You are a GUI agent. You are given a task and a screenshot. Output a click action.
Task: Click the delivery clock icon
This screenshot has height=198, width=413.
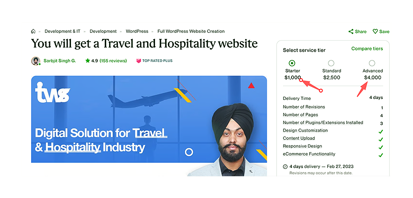pyautogui.click(x=285, y=167)
